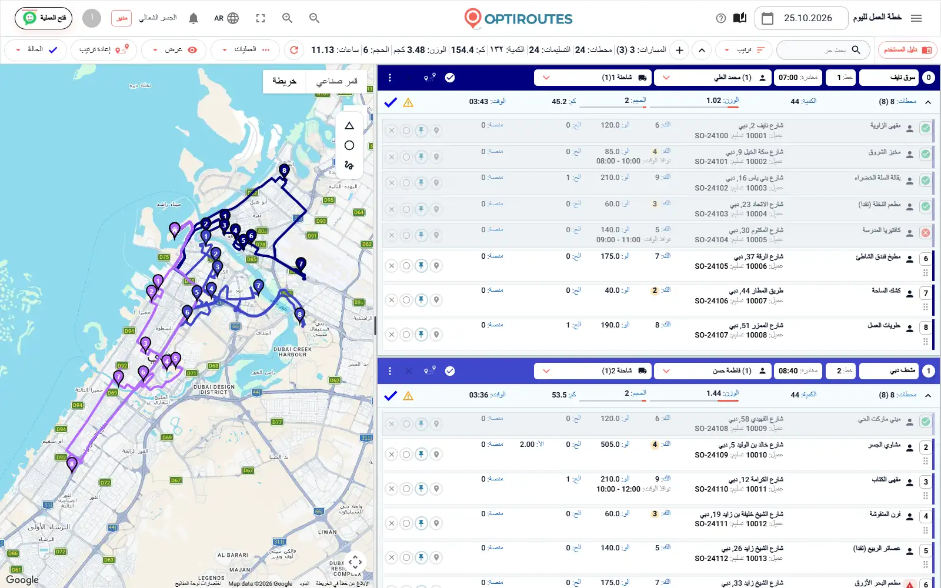Toggle the selection circle on SO-24111 row
This screenshot has width=941, height=588.
406,523
